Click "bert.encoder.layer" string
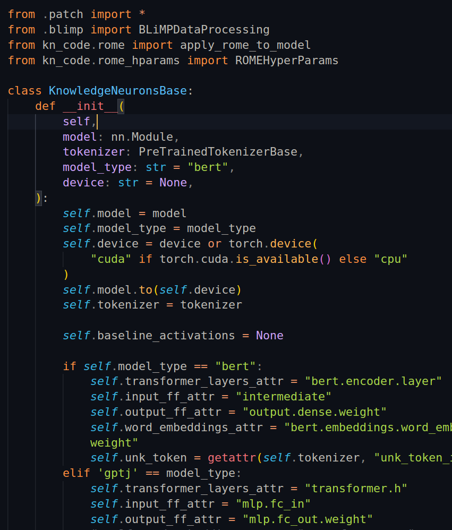Image resolution: width=452 pixels, height=530 pixels. 373,381
